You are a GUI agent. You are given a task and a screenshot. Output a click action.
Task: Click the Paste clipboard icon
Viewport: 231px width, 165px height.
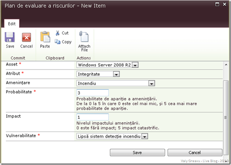pos(45,37)
